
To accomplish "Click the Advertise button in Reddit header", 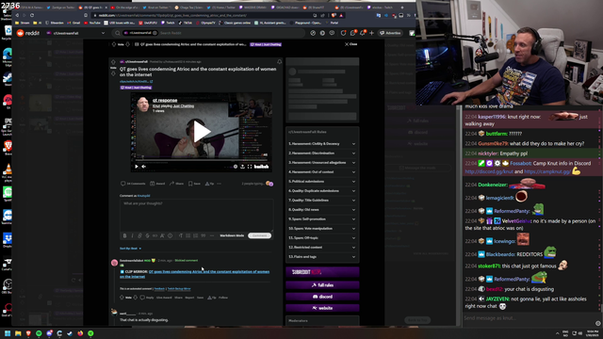I will coord(390,33).
